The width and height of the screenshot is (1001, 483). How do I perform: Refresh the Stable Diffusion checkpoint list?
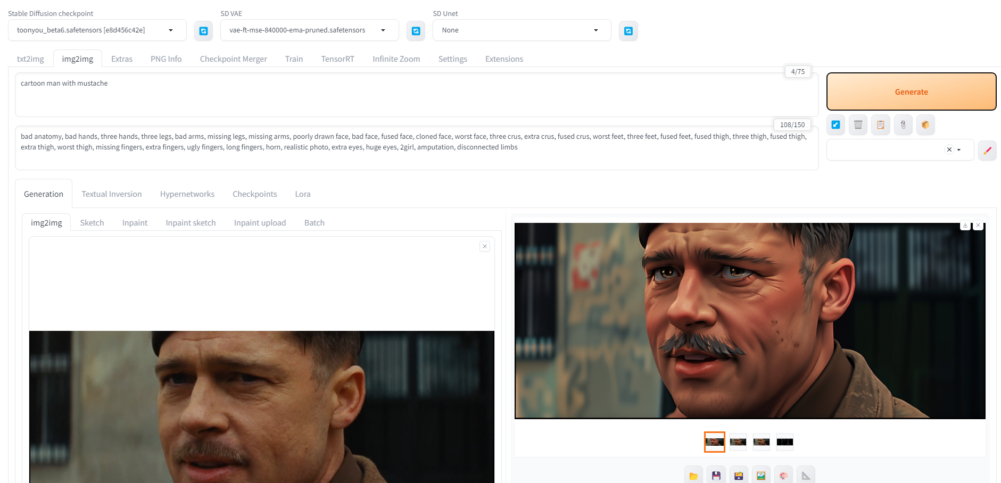203,30
